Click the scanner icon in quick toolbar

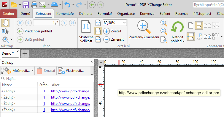pos(54,5)
